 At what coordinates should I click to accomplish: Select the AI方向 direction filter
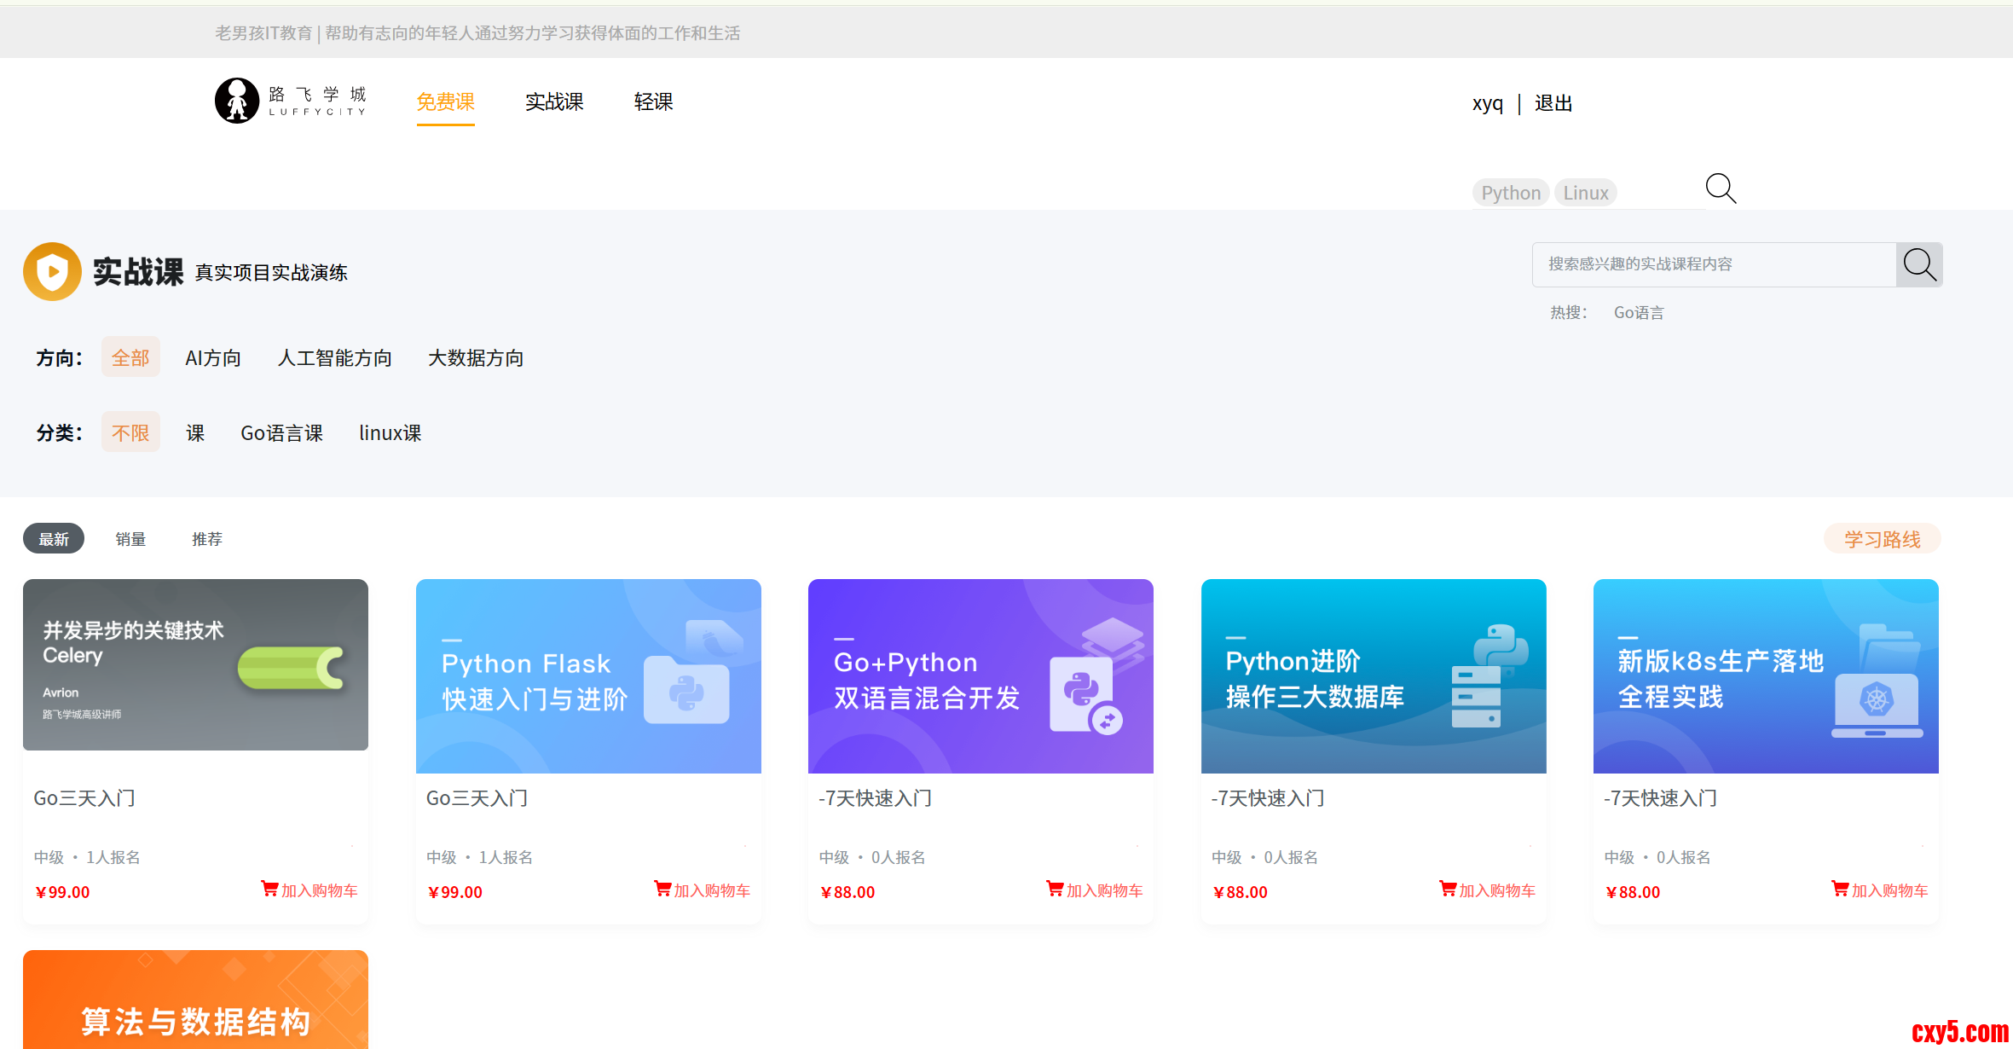[x=213, y=358]
